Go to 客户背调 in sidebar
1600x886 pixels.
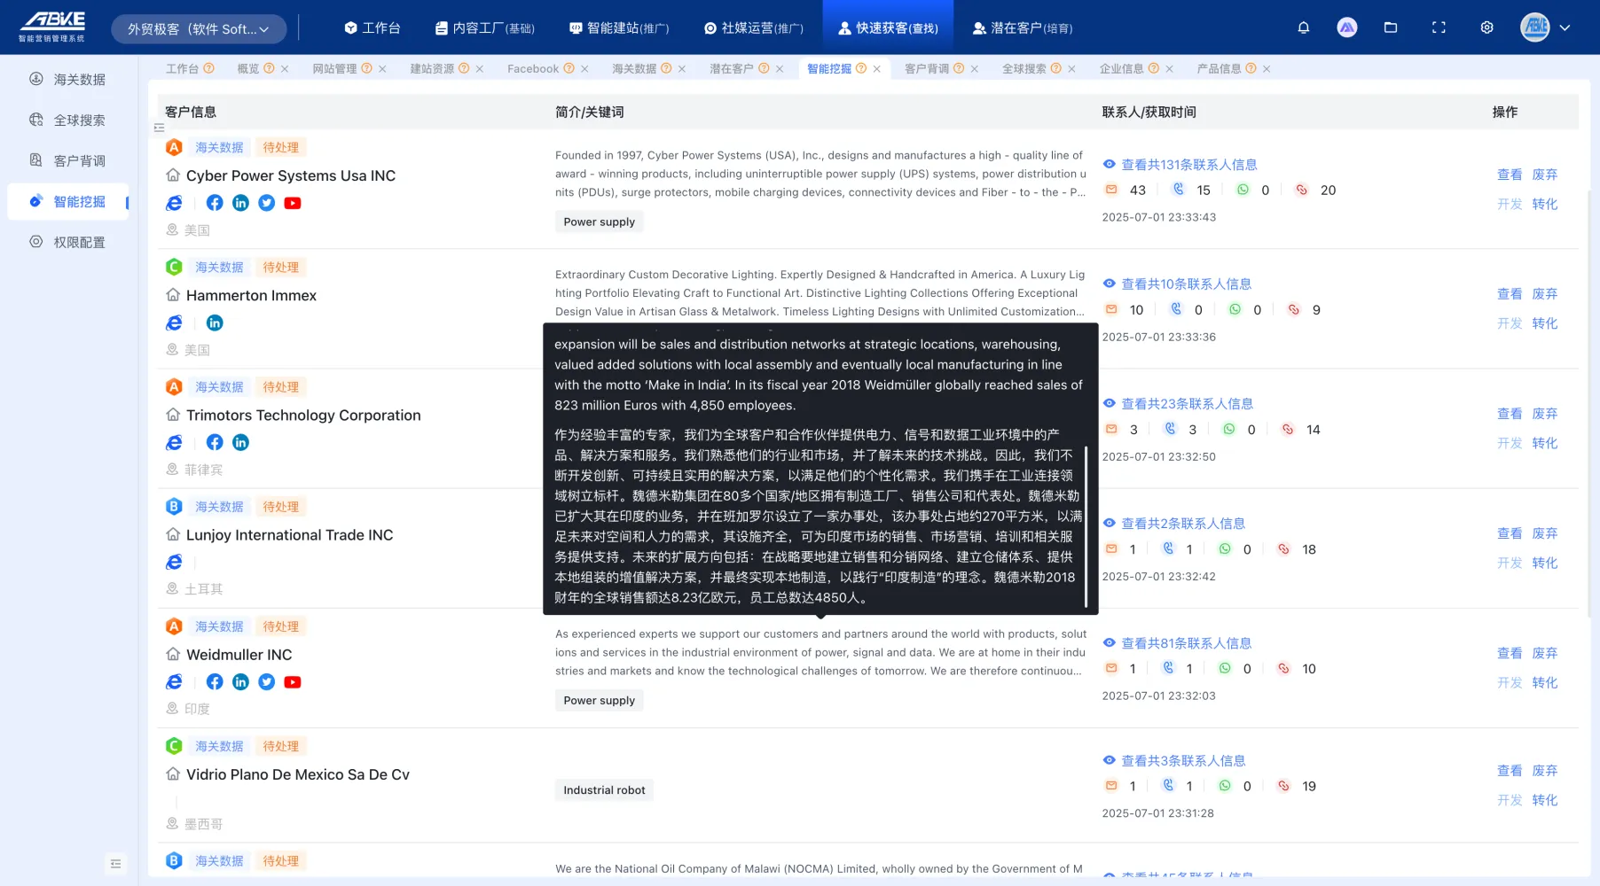[x=68, y=161]
